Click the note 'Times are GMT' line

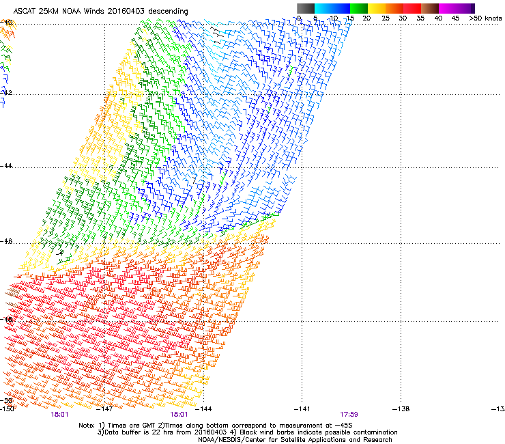point(216,426)
